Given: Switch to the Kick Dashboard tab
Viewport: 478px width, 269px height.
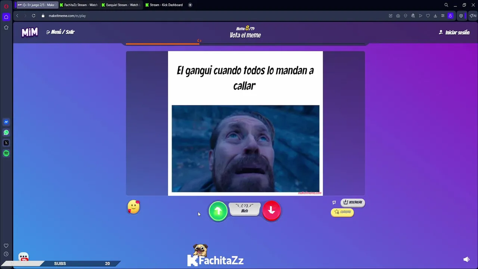Looking at the screenshot, I should point(164,5).
